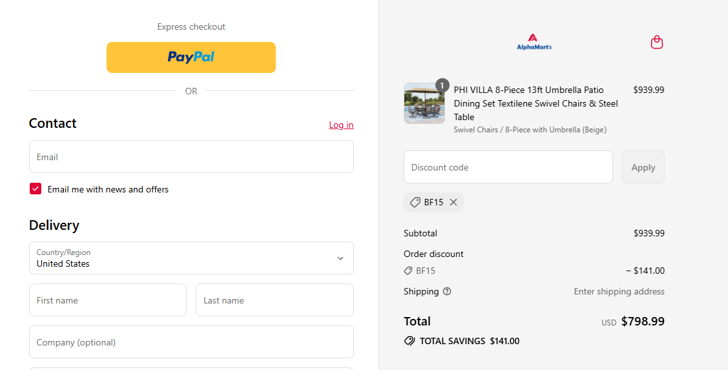Uncheck Email me with news and offers
728x370 pixels.
36,189
